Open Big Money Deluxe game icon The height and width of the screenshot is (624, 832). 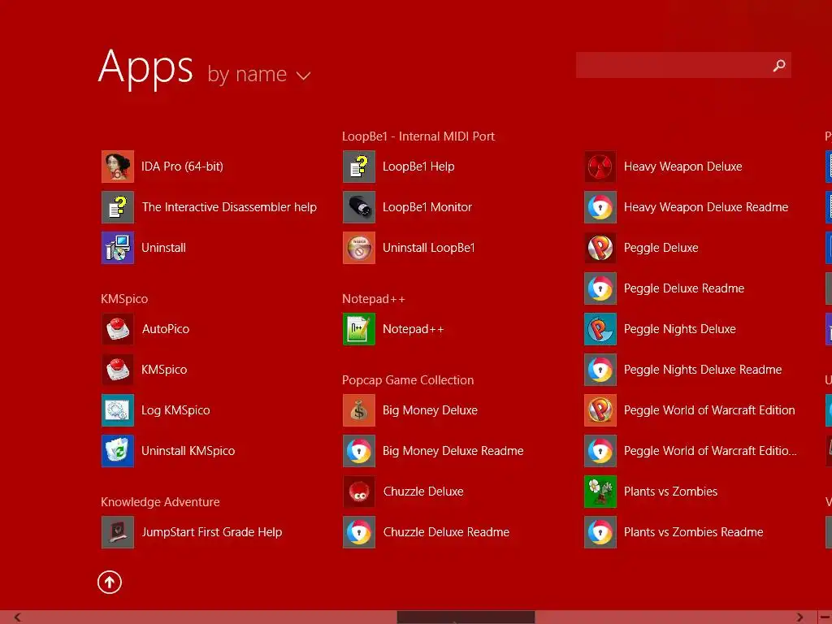(359, 410)
